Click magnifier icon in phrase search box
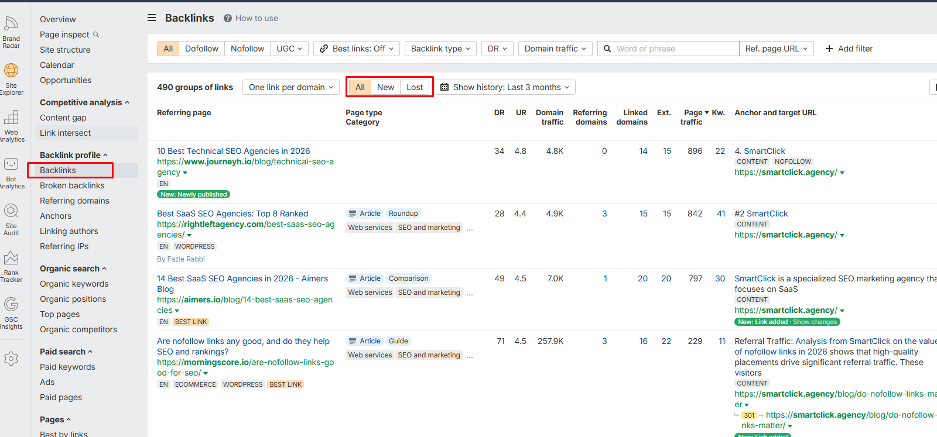This screenshot has width=937, height=437. tap(607, 49)
